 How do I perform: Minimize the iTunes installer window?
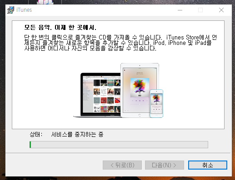click(180, 10)
